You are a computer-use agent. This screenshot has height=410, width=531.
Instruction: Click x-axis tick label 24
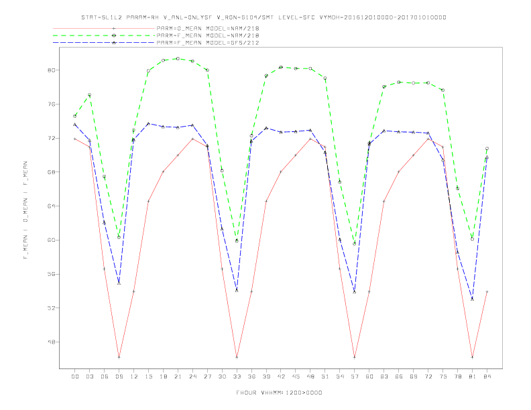click(x=192, y=377)
